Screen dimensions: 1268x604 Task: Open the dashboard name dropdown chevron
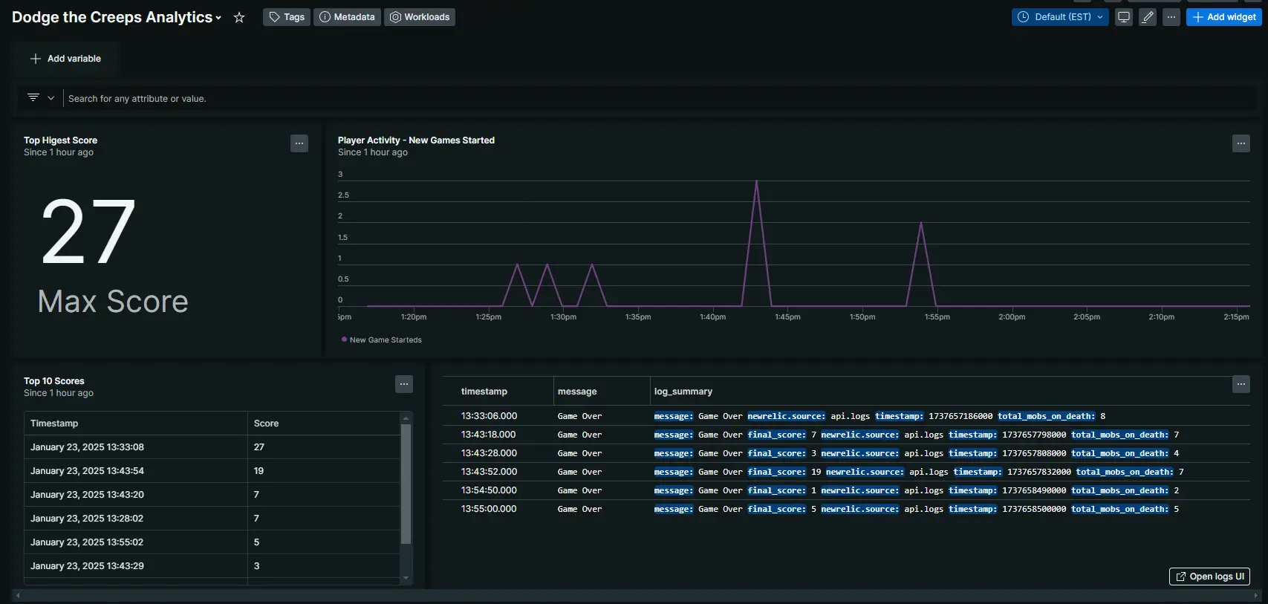click(218, 18)
